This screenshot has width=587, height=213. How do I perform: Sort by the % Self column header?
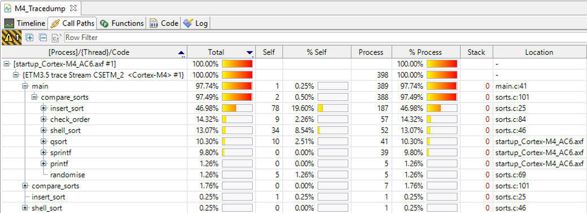click(317, 52)
